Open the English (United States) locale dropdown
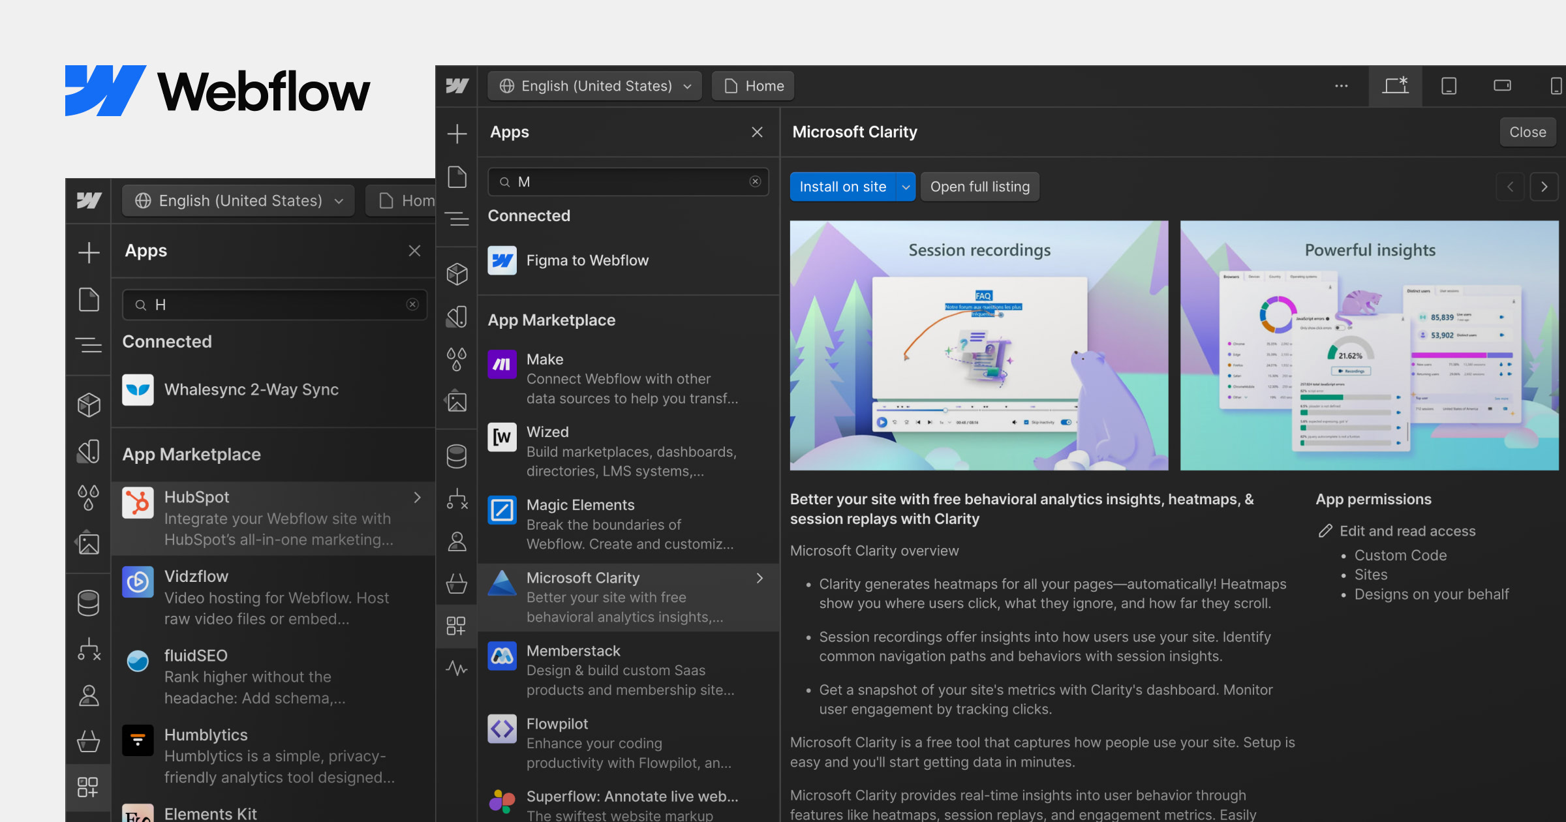This screenshot has height=822, width=1566. 594,85
